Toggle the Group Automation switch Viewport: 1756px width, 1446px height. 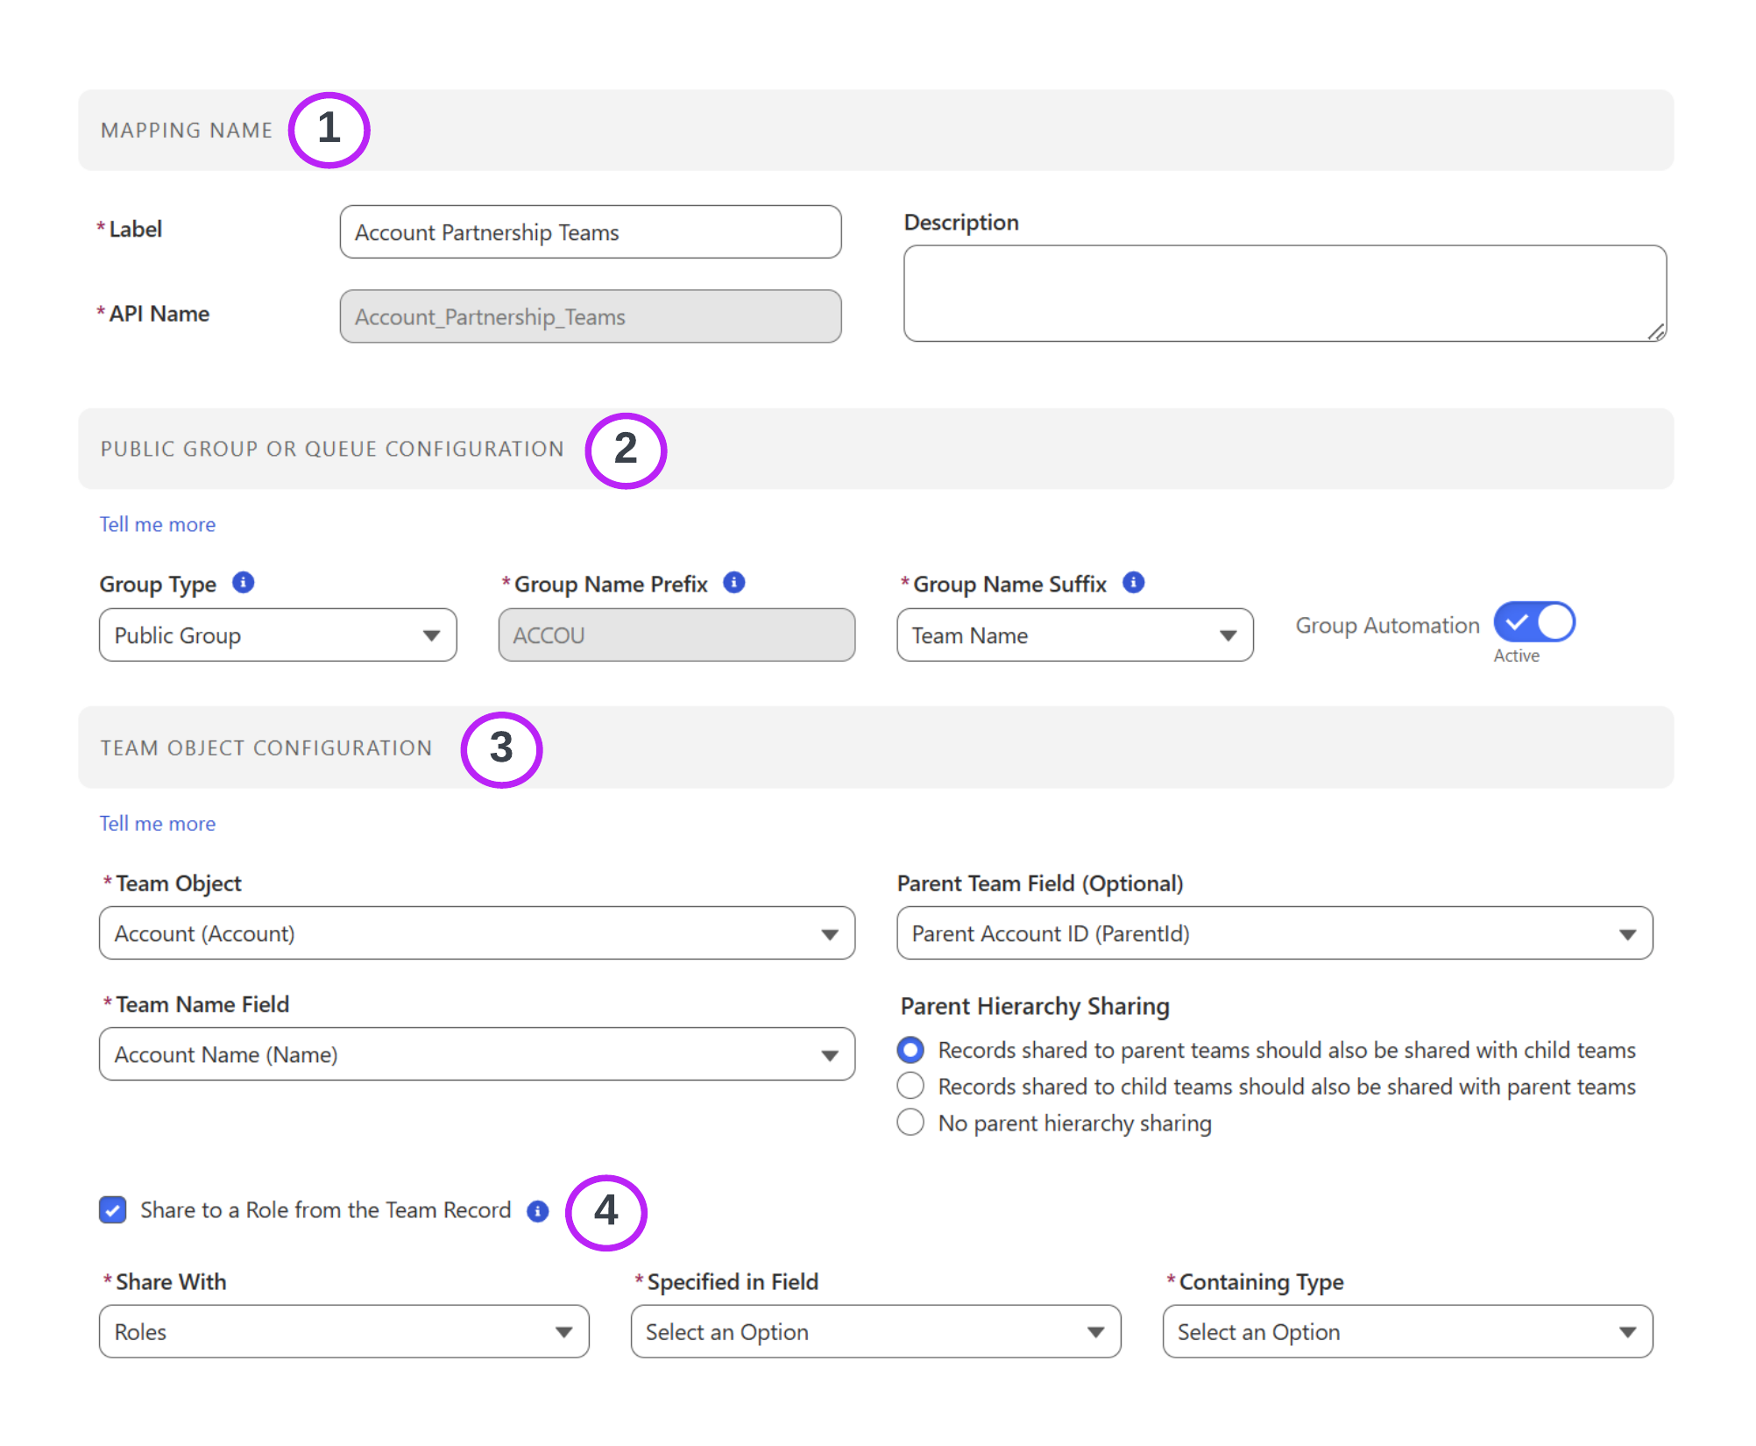1534,622
